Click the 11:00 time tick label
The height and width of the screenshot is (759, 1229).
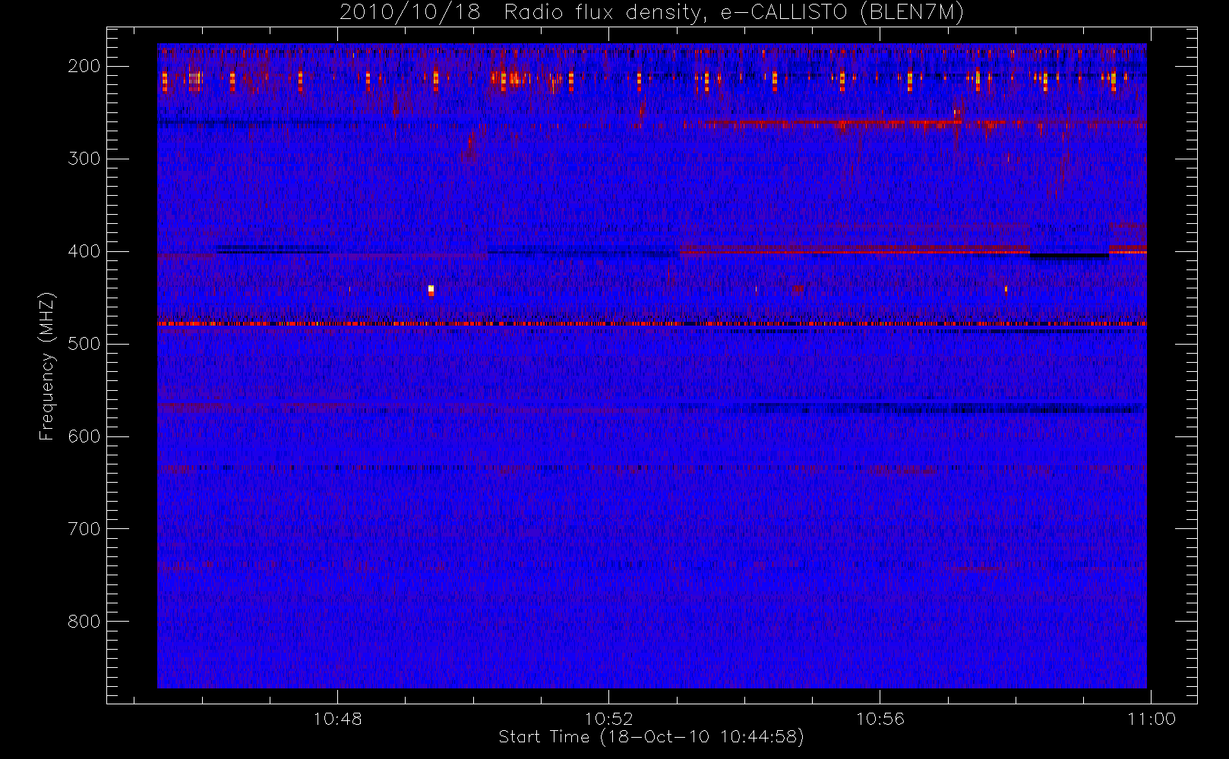[x=1152, y=719]
